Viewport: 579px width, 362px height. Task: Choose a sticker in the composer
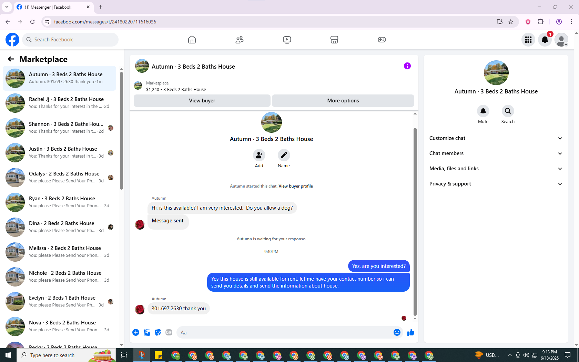(158, 332)
